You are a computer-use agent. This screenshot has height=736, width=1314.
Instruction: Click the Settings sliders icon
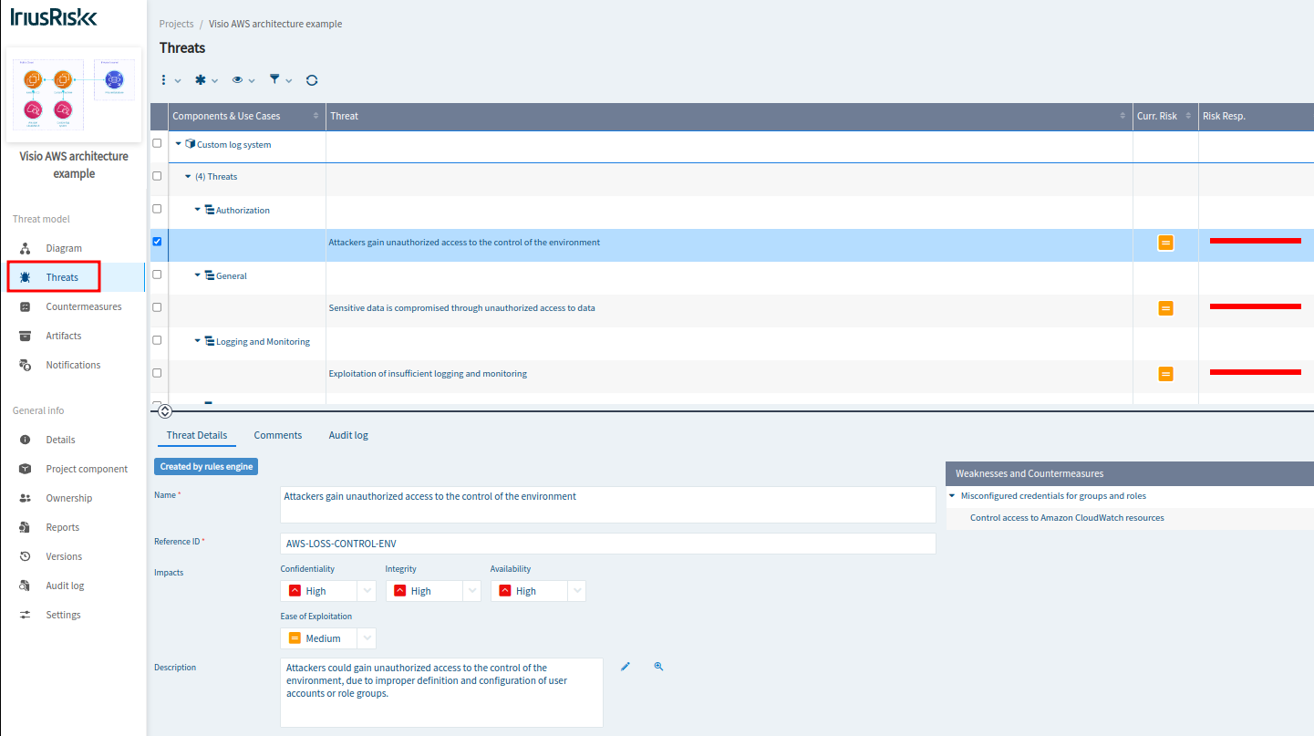(x=26, y=615)
